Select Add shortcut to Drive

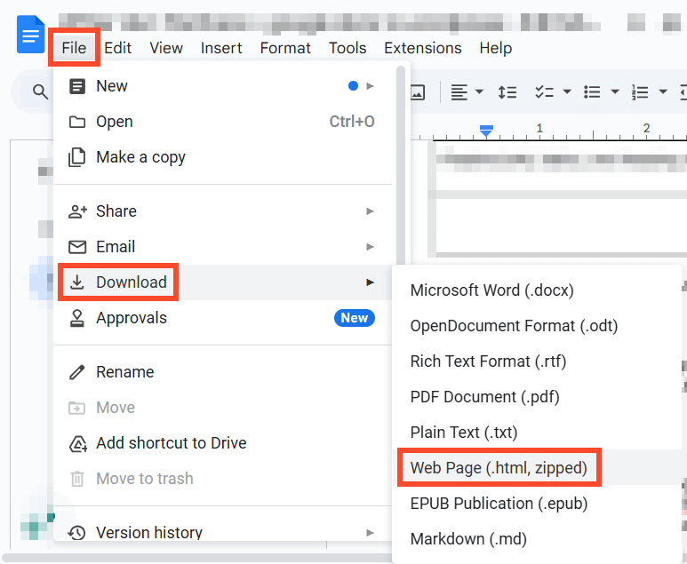pyautogui.click(x=223, y=442)
